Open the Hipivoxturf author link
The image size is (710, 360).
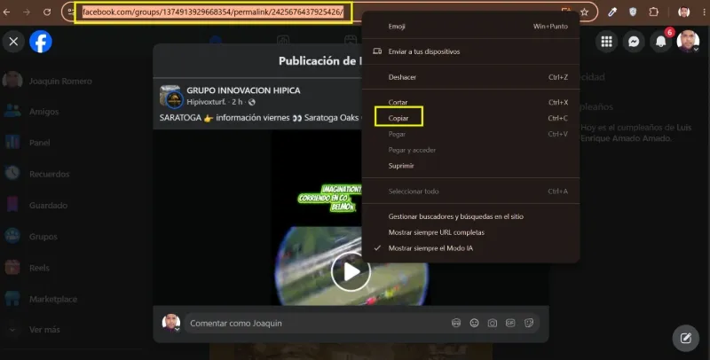[206, 102]
